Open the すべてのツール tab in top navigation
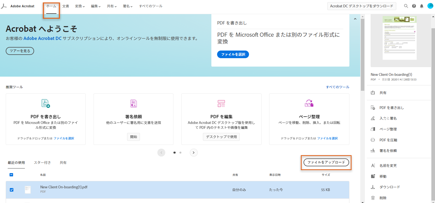Viewport: 435px width, 203px height. coord(151,6)
